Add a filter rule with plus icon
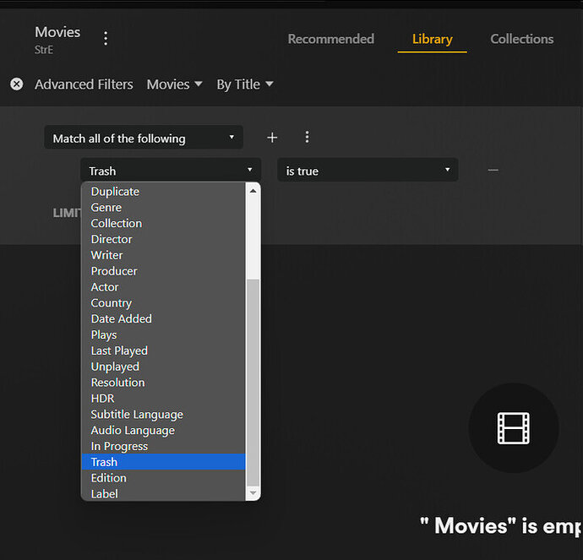 pyautogui.click(x=272, y=138)
